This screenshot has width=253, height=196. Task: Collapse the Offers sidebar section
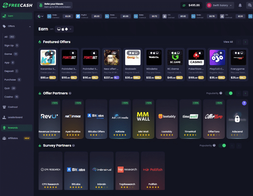pyautogui.click(x=30, y=26)
